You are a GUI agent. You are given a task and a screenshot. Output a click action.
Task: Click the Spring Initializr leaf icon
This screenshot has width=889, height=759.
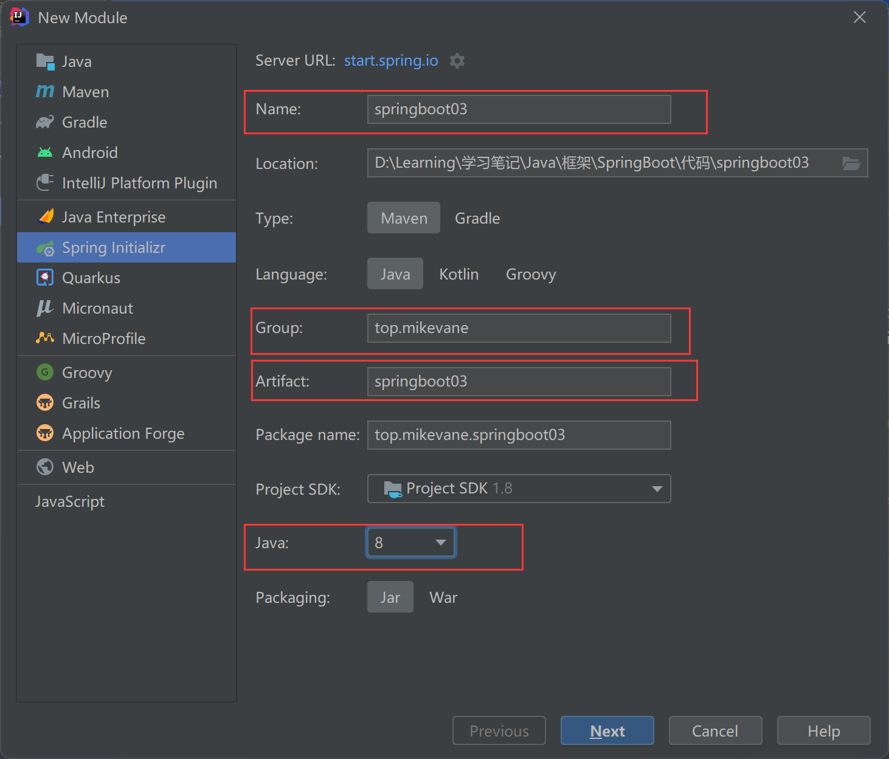[x=46, y=248]
